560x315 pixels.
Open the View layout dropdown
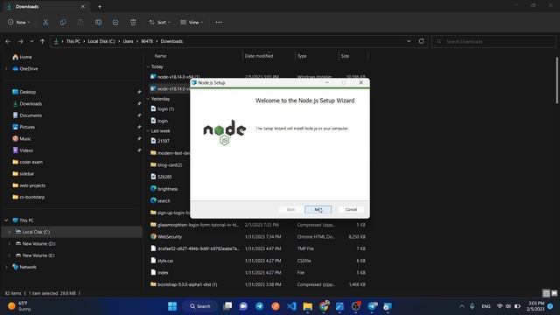(192, 23)
